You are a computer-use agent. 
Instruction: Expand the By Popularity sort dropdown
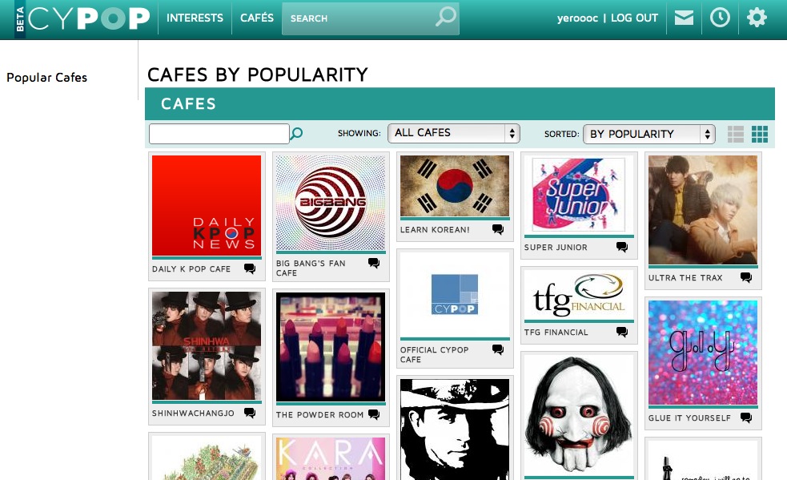pyautogui.click(x=649, y=134)
